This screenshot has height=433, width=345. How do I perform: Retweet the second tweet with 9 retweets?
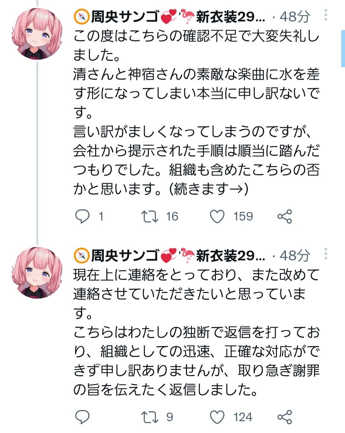[x=150, y=417]
